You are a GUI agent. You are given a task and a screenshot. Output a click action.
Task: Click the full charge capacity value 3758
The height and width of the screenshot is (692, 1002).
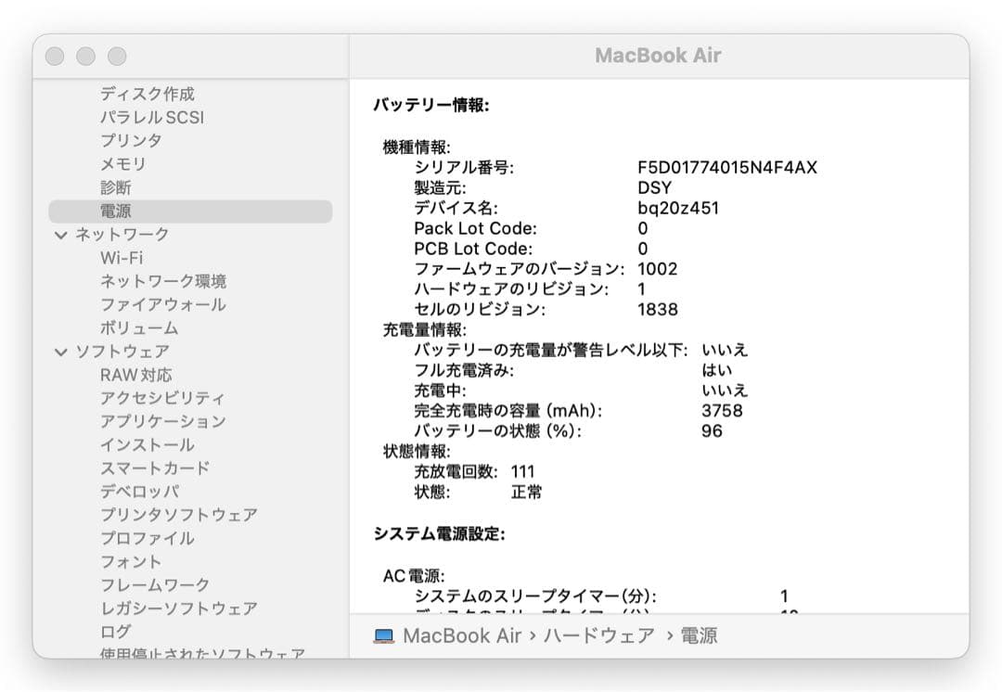point(722,411)
